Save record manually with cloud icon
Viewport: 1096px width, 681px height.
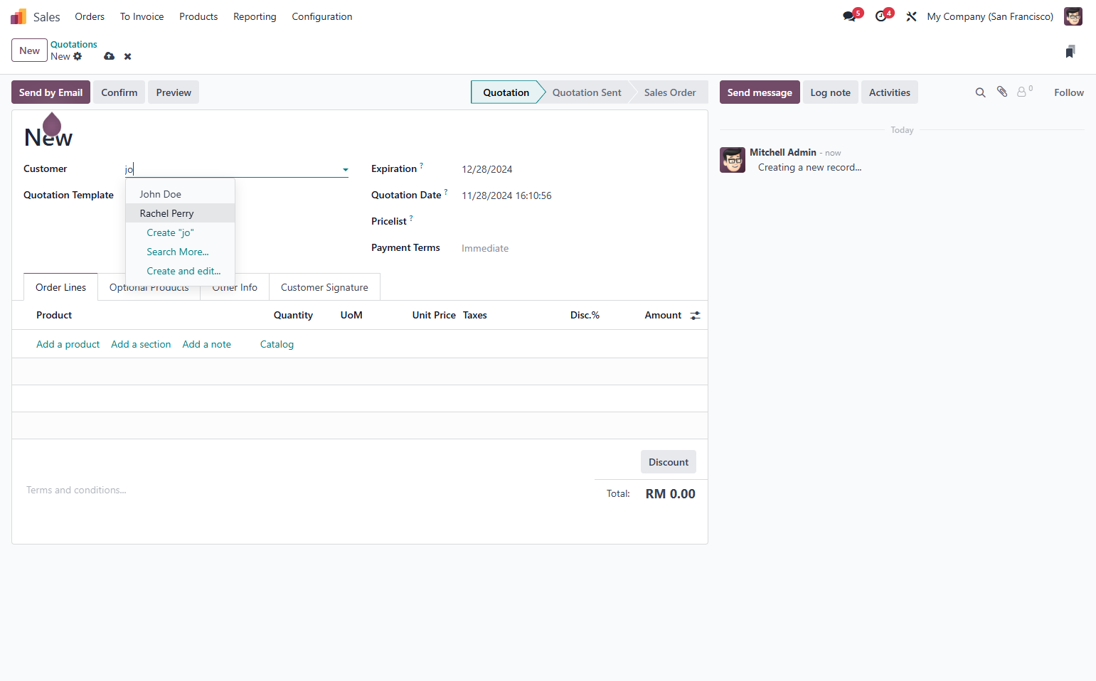[x=109, y=56]
